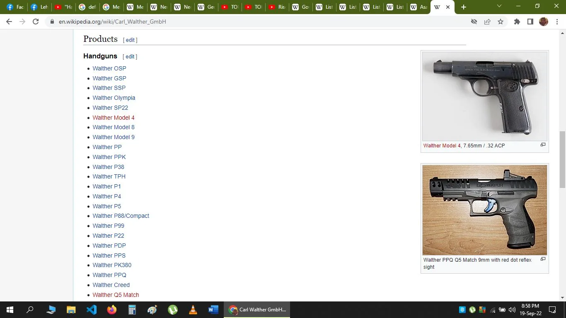Edit the Products section

point(130,40)
